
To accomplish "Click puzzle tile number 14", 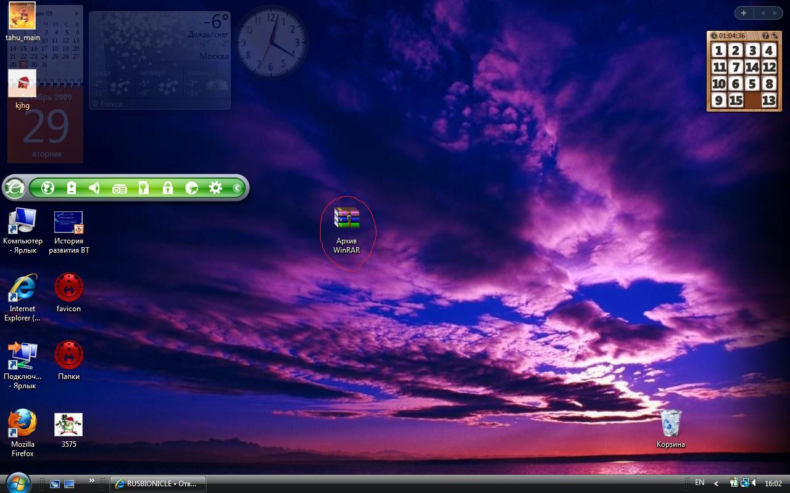I will click(752, 67).
